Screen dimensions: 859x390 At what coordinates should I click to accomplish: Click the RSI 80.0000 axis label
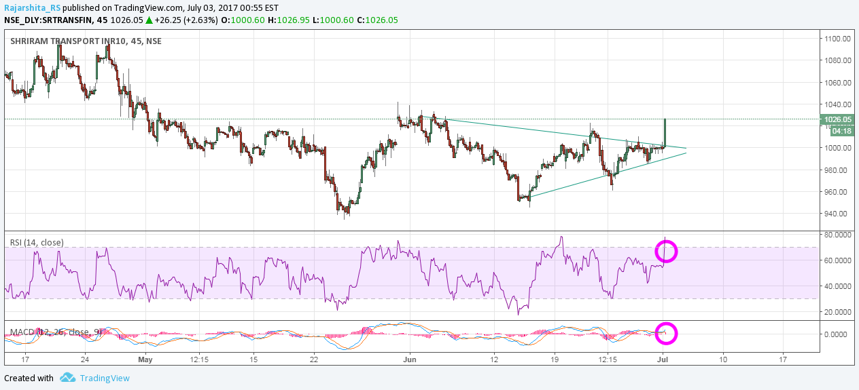point(837,235)
